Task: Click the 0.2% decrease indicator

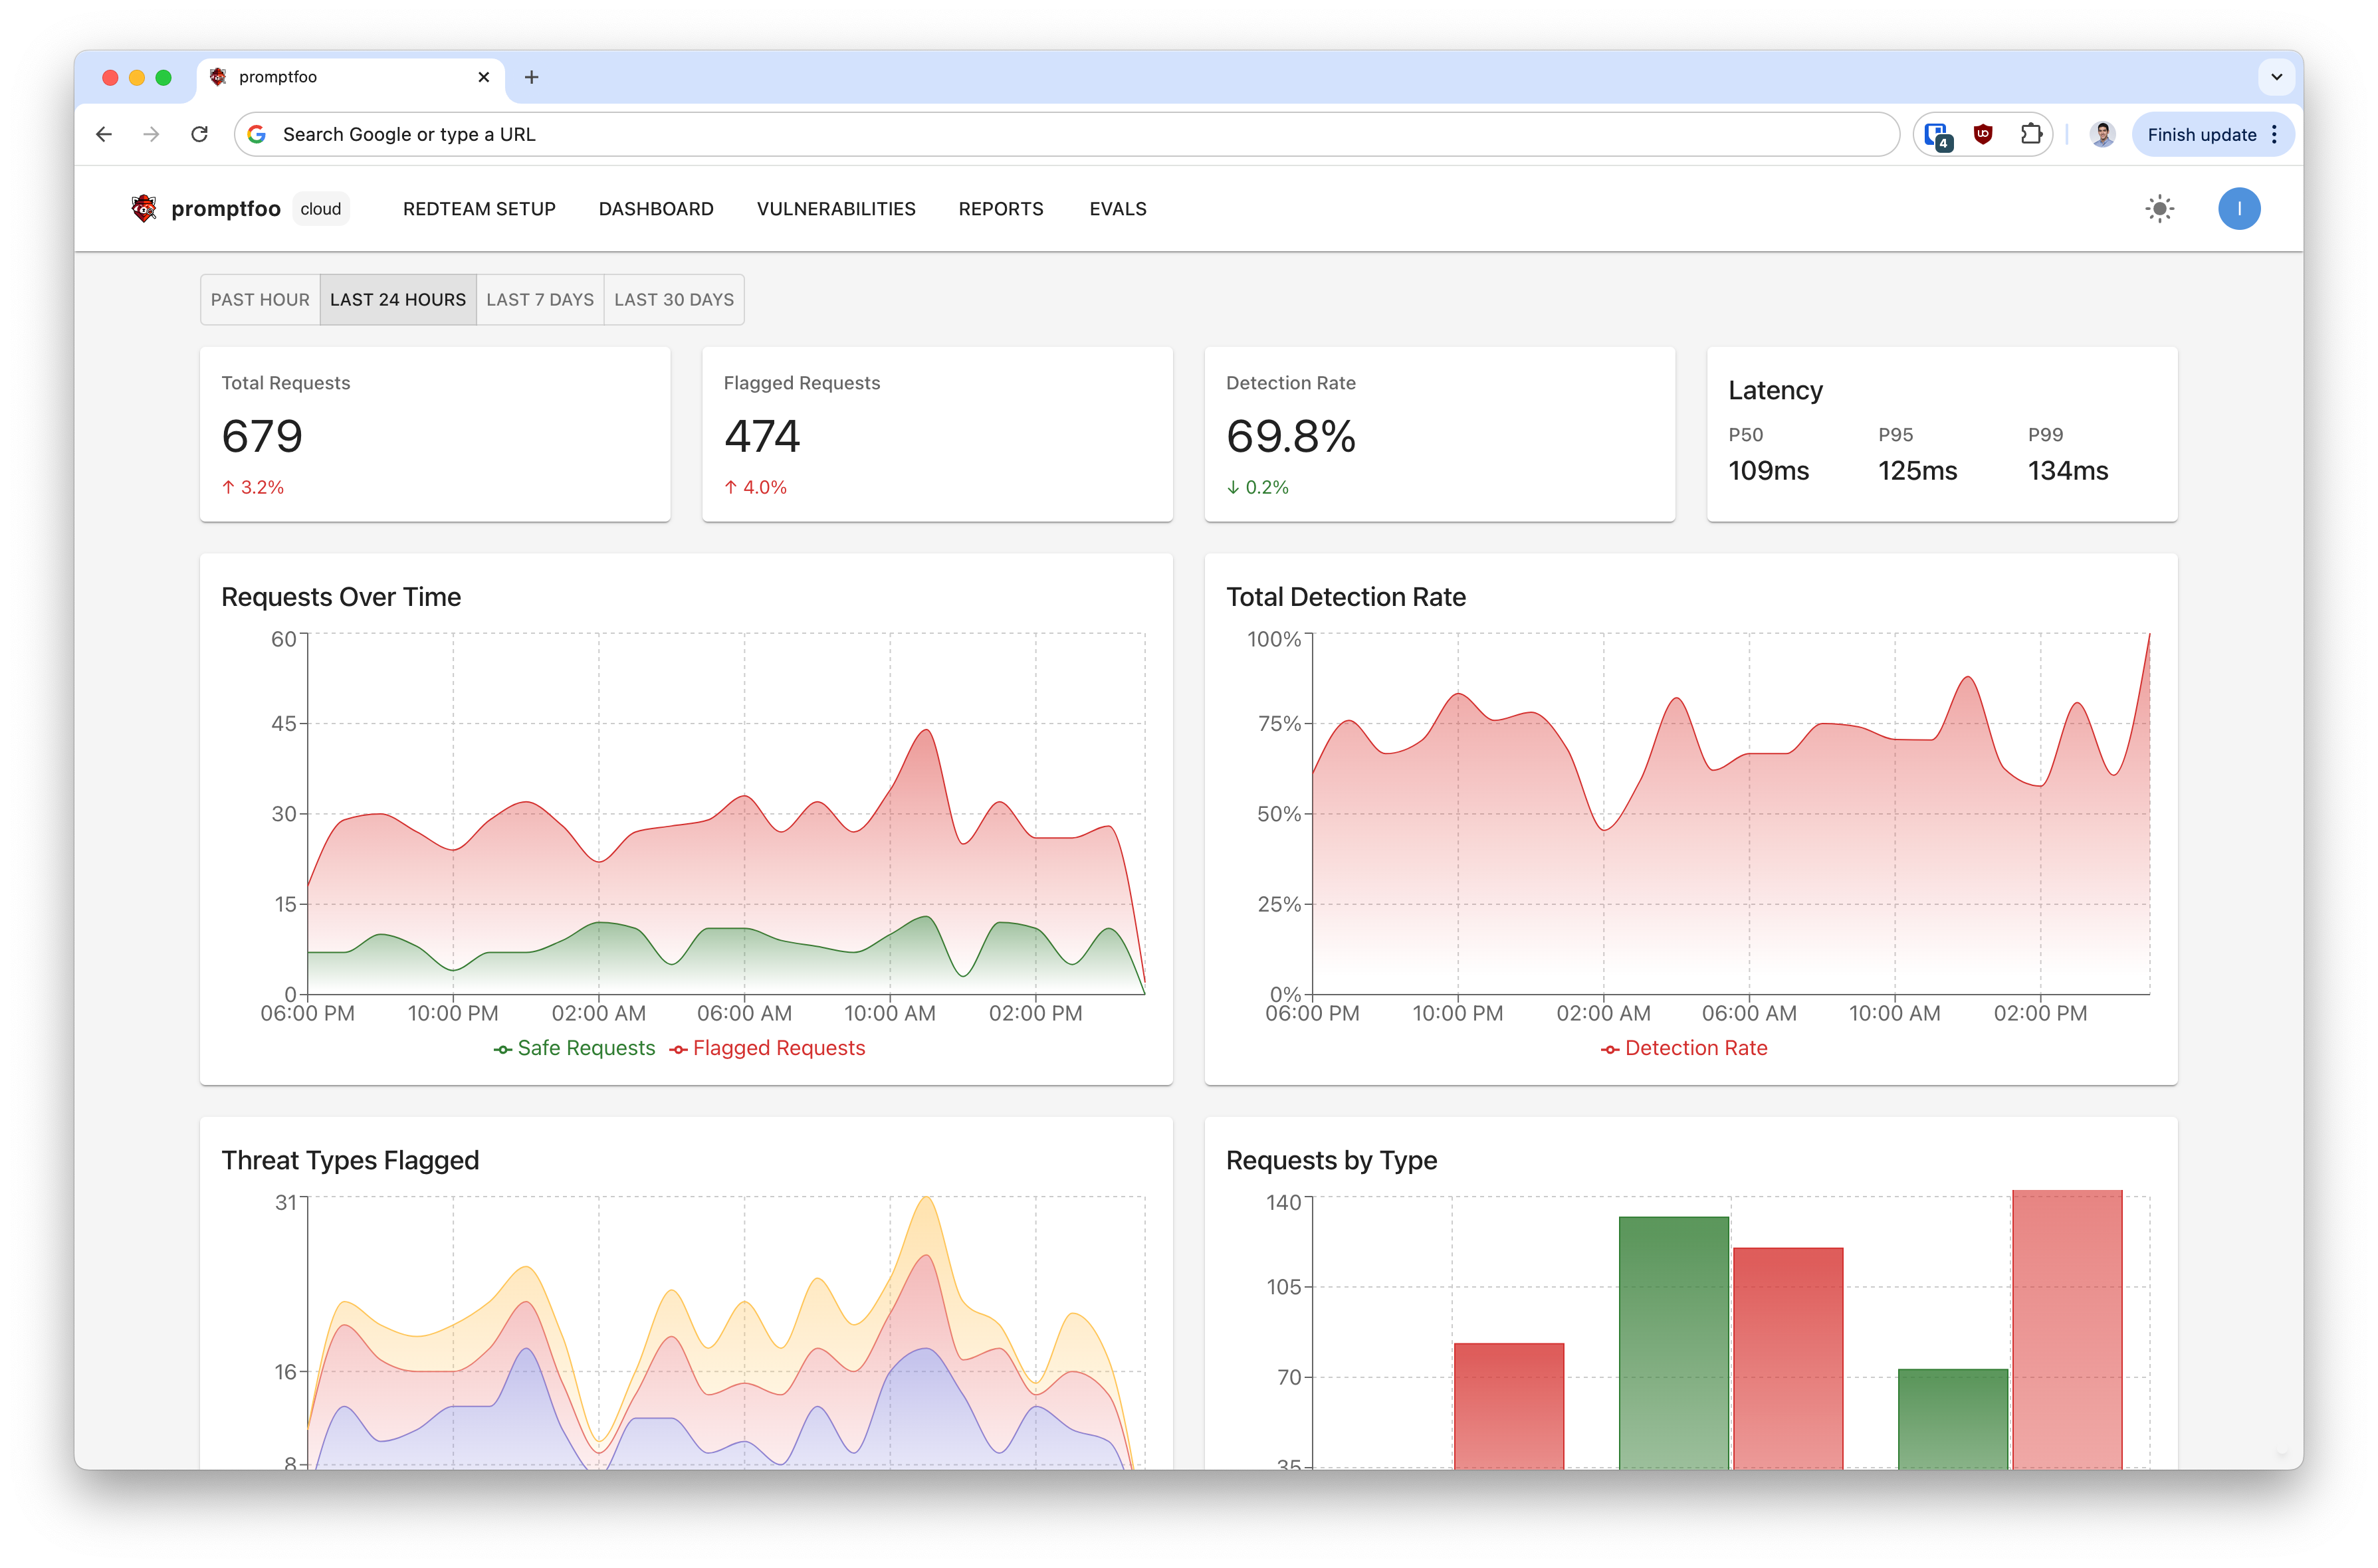Action: 1257,487
